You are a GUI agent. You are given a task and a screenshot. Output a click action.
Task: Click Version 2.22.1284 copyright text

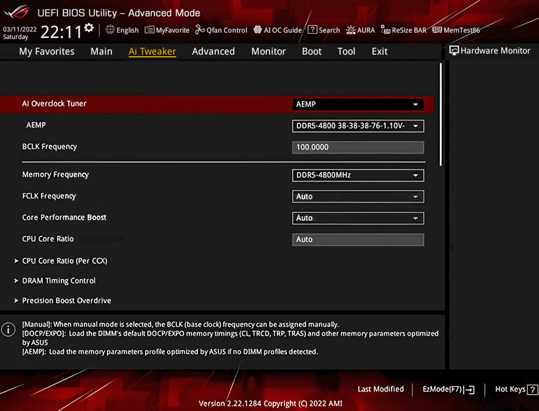click(x=270, y=404)
